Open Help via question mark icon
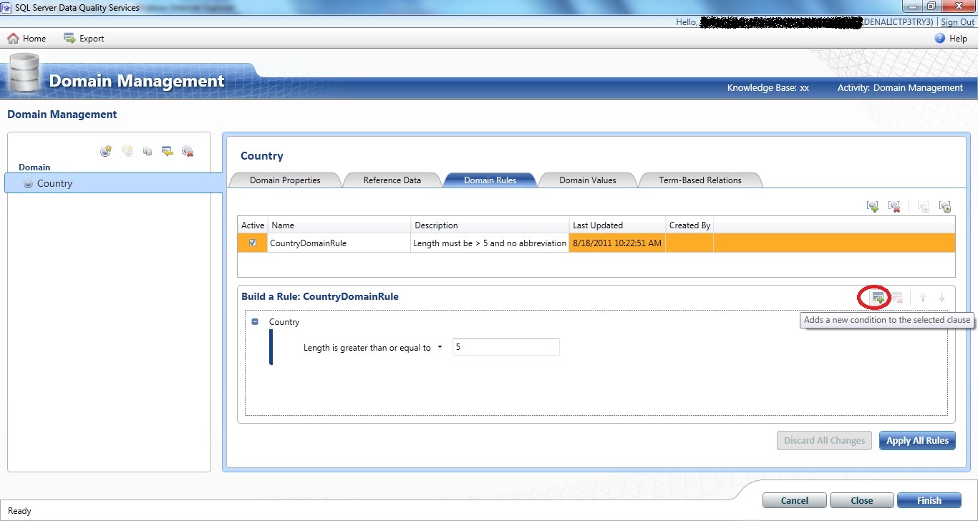The height and width of the screenshot is (521, 978). (940, 39)
